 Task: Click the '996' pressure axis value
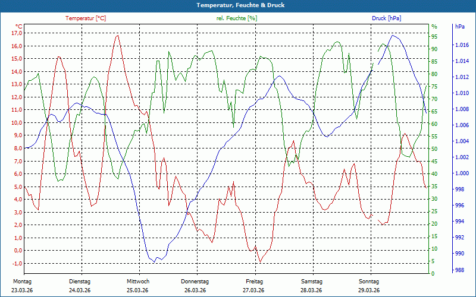(x=459, y=206)
